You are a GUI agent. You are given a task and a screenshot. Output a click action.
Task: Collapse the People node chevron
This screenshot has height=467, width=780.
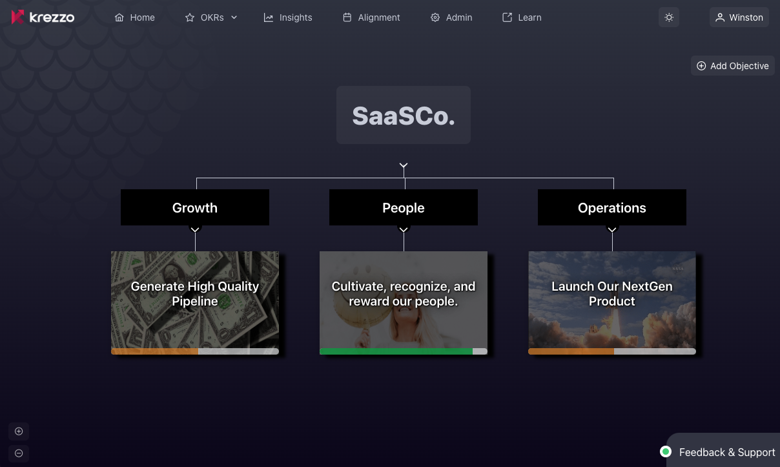pos(404,229)
